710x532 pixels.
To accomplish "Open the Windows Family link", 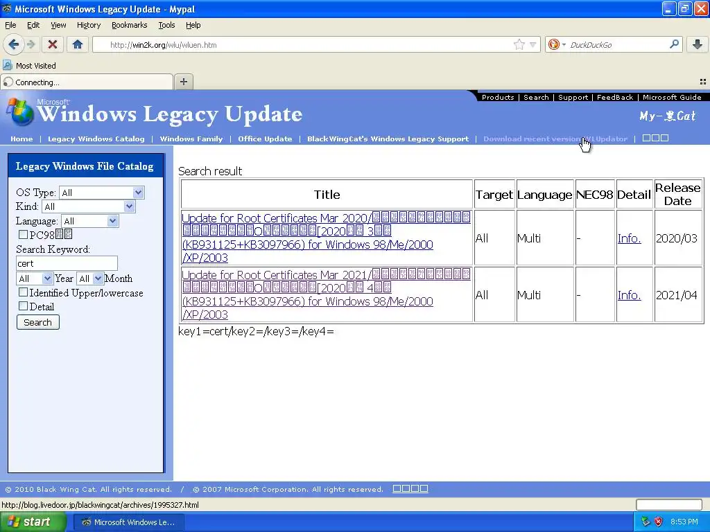I will tap(191, 139).
